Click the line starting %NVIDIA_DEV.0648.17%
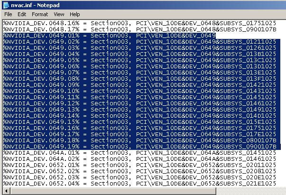Image resolution: width=286 pixels, height=195 pixels. click(140, 29)
